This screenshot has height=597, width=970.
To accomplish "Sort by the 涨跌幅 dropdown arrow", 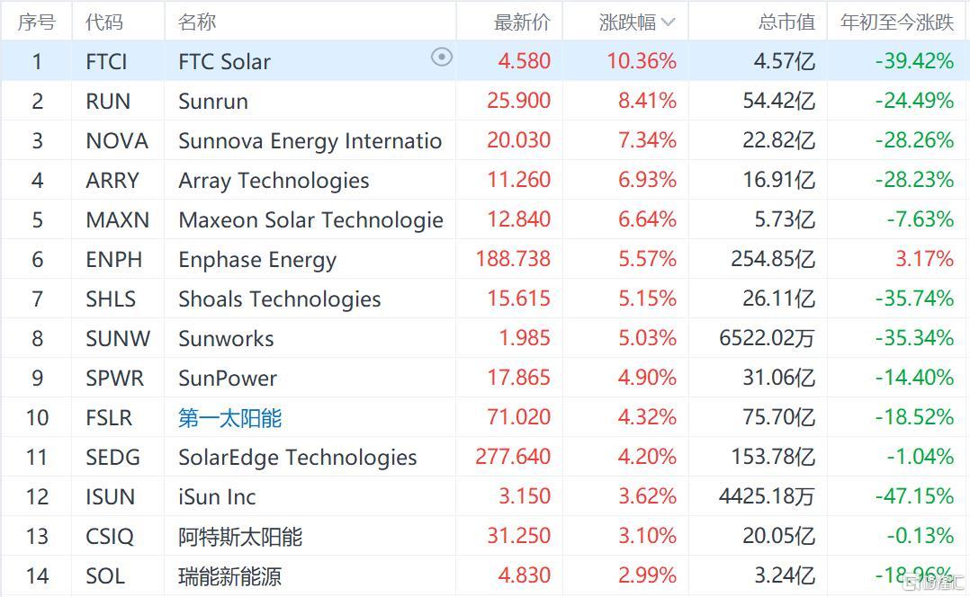I will [668, 22].
